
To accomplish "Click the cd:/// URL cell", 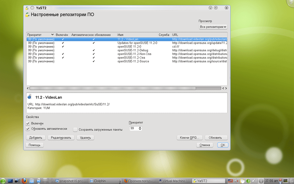I will click(176, 46).
